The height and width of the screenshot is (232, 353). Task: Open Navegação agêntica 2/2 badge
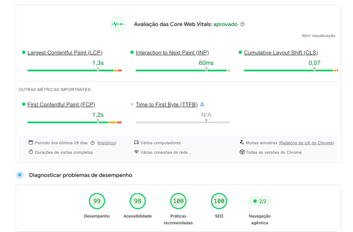tap(259, 201)
